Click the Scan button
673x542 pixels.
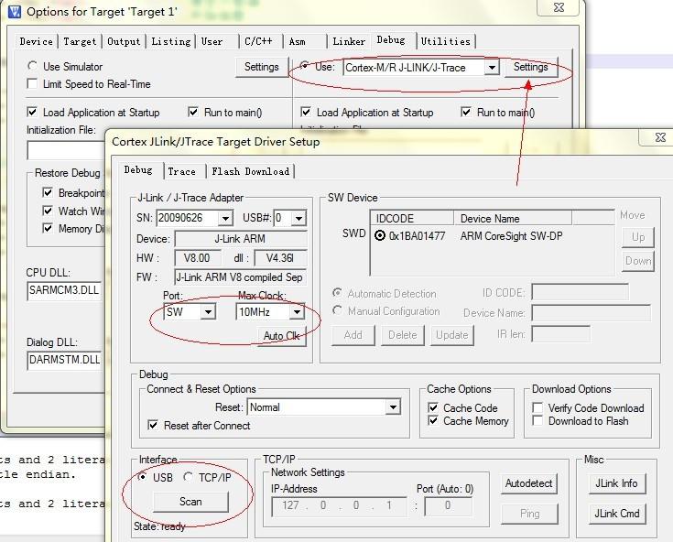(x=190, y=502)
